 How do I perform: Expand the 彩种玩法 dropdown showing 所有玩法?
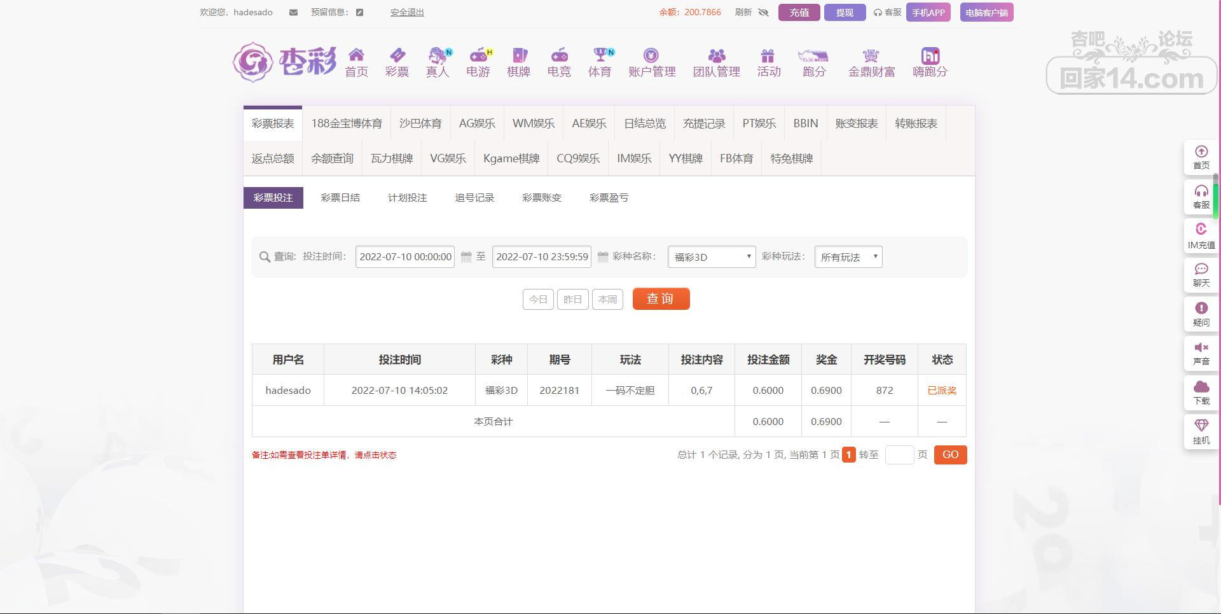[848, 257]
